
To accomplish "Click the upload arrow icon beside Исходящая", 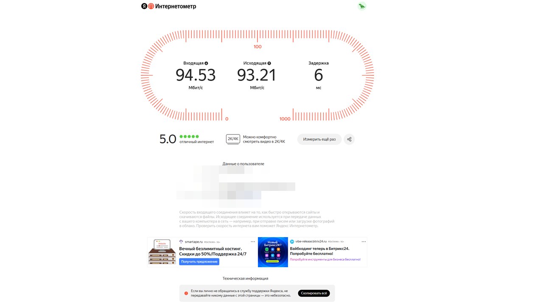I will pyautogui.click(x=269, y=63).
